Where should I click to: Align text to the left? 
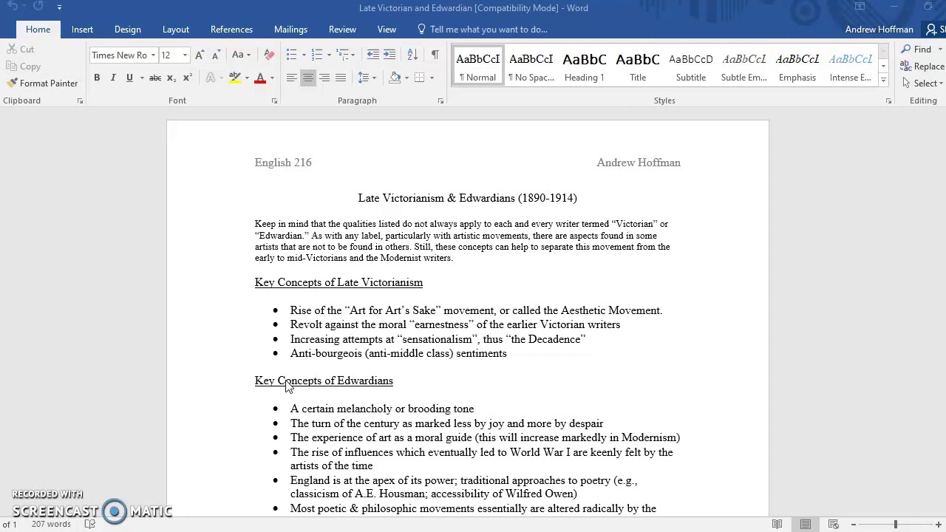point(292,78)
